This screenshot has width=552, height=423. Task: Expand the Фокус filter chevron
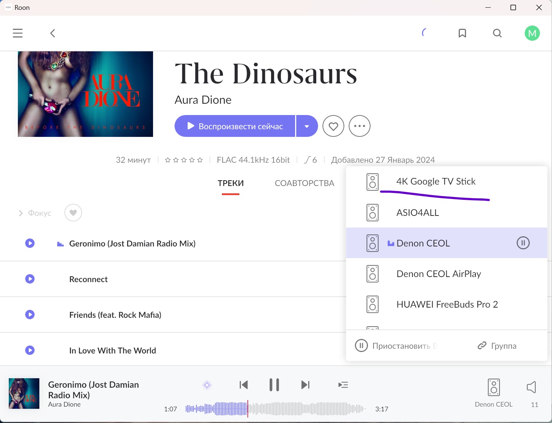coord(21,213)
